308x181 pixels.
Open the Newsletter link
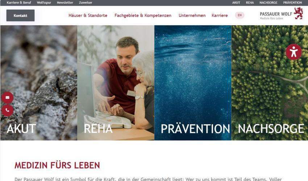[65, 3]
